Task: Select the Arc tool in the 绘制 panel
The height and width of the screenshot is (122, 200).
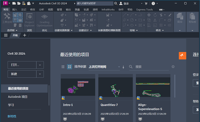Action: tap(132, 15)
